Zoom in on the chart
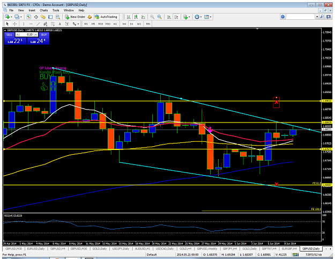335x259 pixels. point(152,17)
